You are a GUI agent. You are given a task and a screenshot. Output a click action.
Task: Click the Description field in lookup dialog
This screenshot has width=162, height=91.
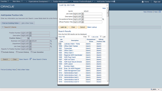(x=93, y=16)
